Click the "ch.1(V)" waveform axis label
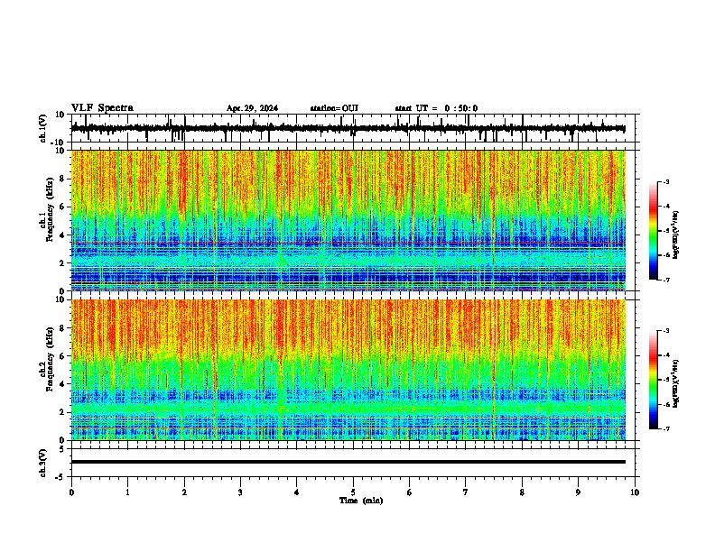The height and width of the screenshot is (552, 715). [43, 128]
